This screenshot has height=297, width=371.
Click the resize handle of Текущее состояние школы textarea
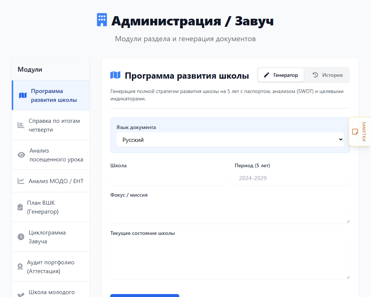click(x=348, y=277)
